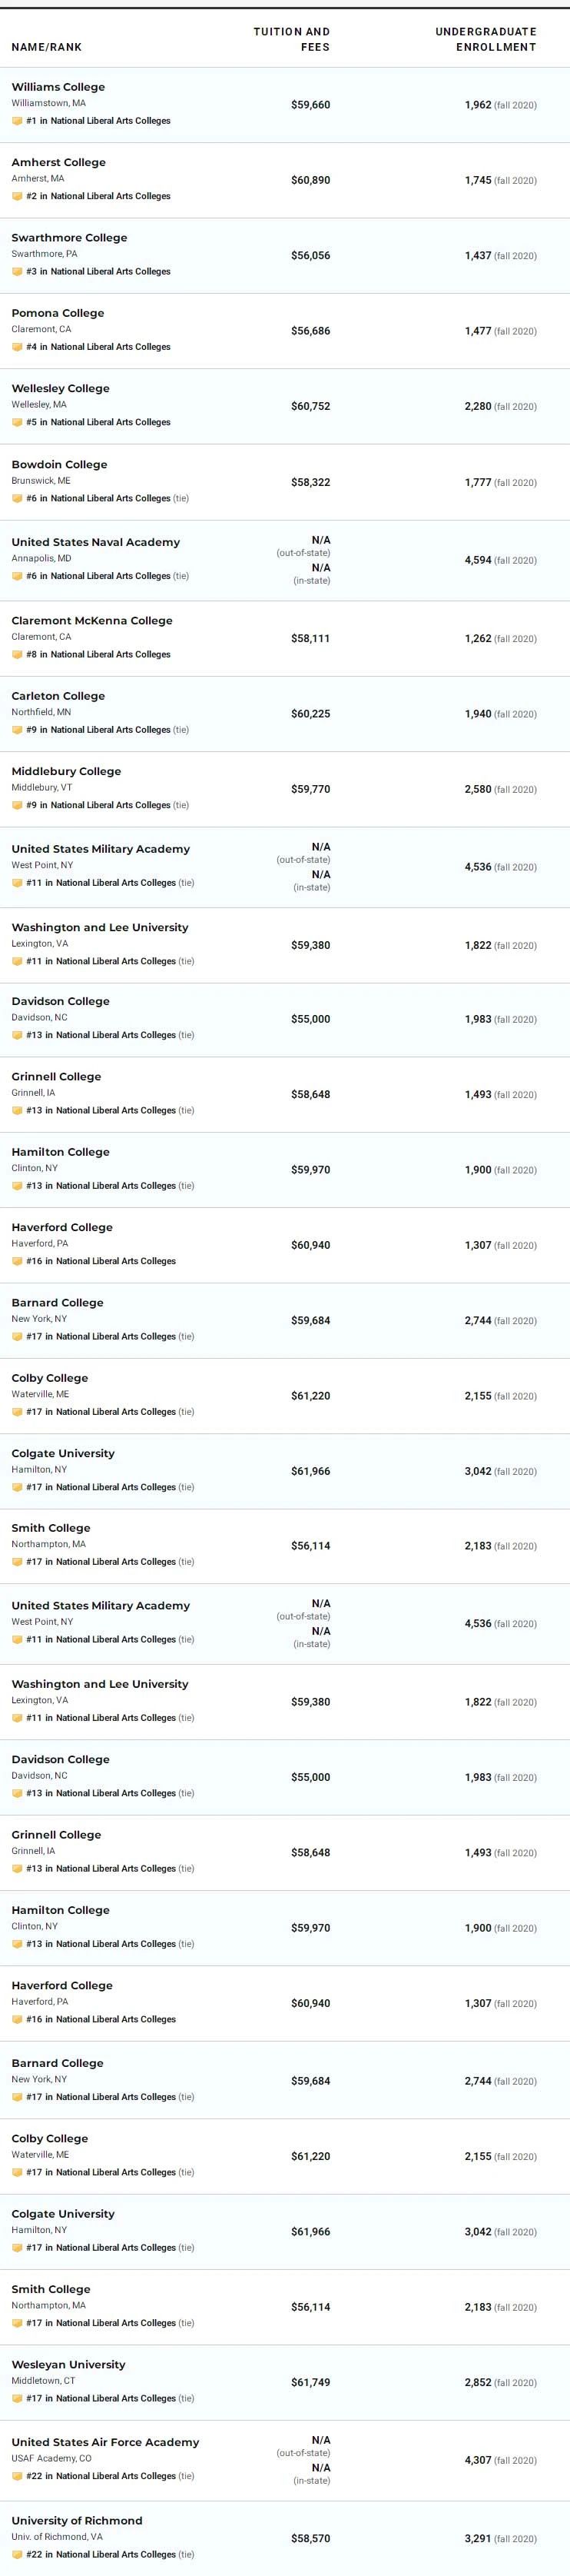Visit the Middlebury College page link
This screenshot has width=570, height=2576.
pyautogui.click(x=66, y=772)
